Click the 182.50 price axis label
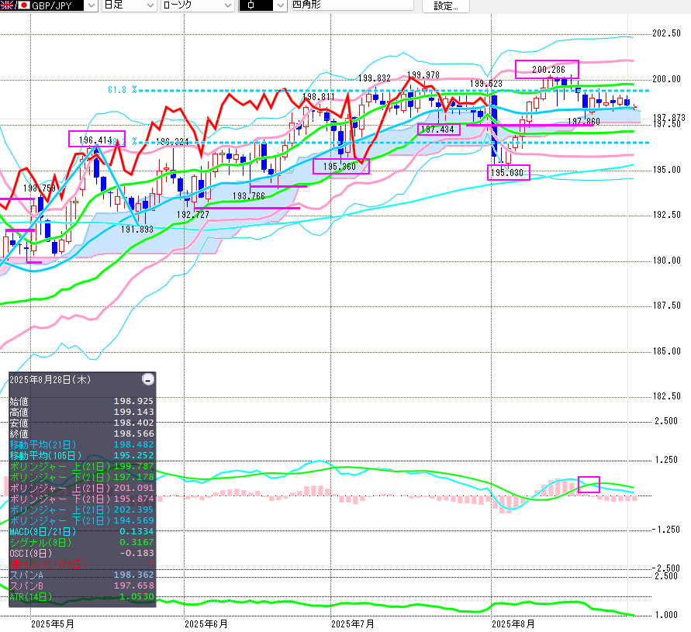691x632 pixels. (666, 397)
